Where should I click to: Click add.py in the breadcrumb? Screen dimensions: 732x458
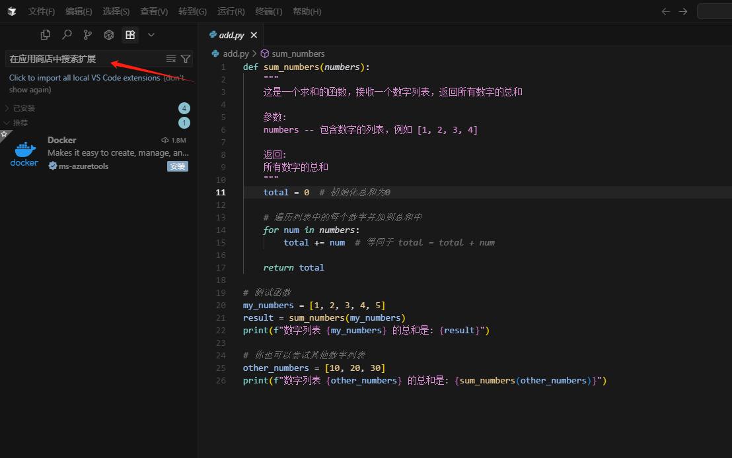coord(236,53)
